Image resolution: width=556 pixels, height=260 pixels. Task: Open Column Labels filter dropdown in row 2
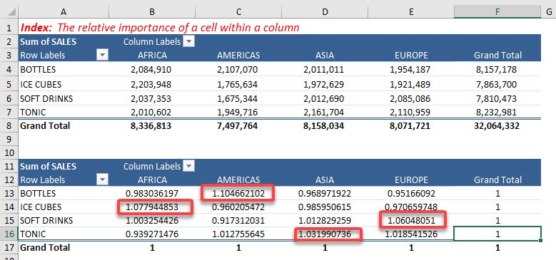(189, 42)
